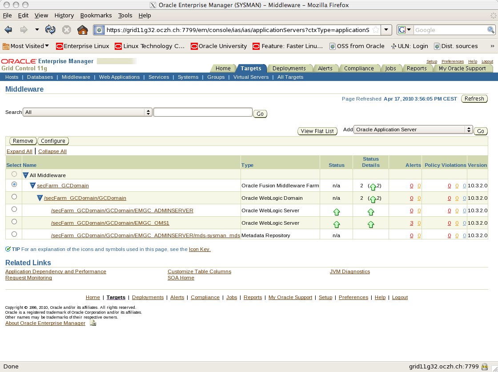The width and height of the screenshot is (498, 372).
Task: Collapse the secFarm_GCDomain tree node
Action: point(32,186)
